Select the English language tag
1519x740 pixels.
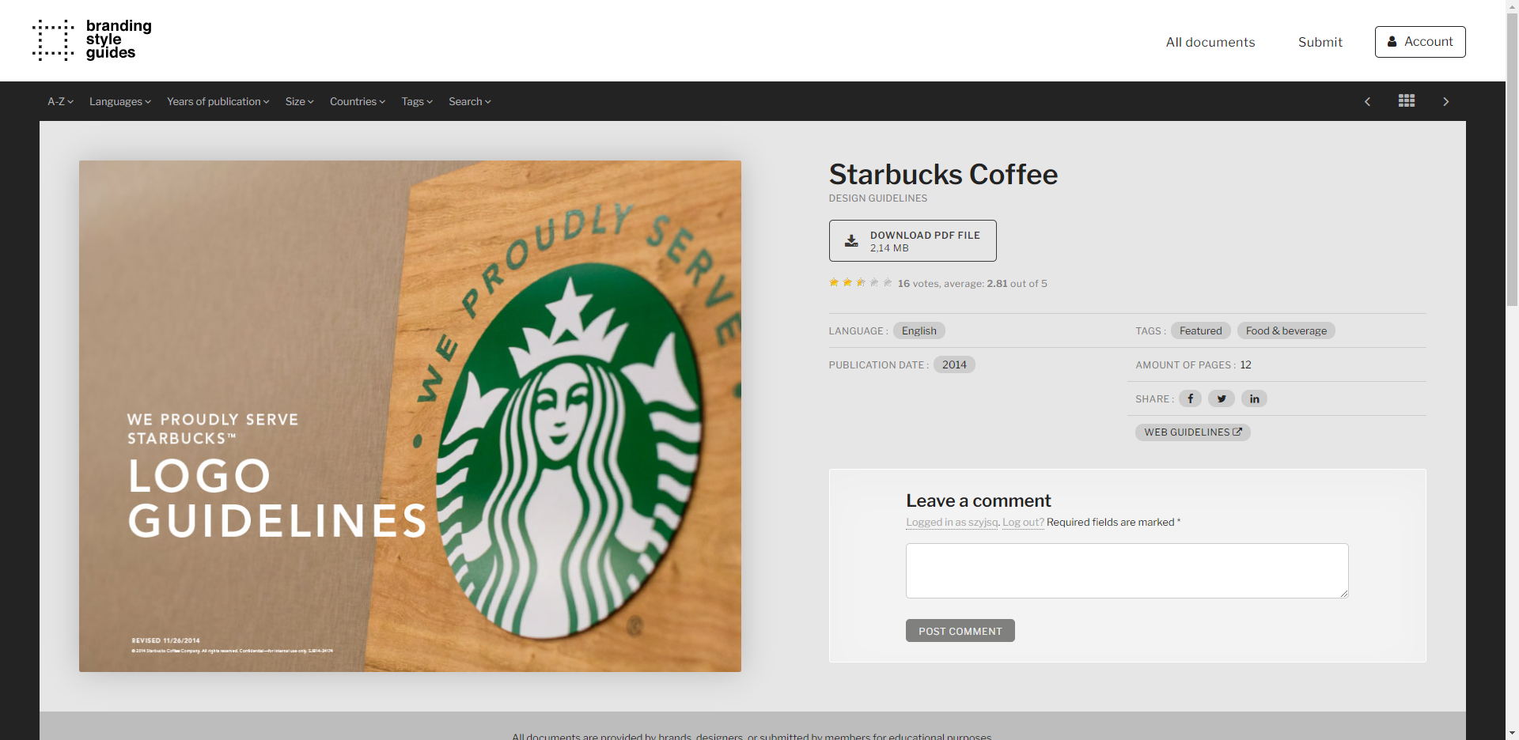point(919,330)
